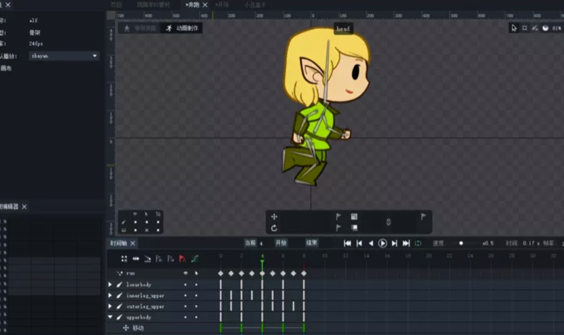The height and width of the screenshot is (335, 564).
Task: Toggle visibility dot for innerleg_upper layer
Action: coord(186,296)
